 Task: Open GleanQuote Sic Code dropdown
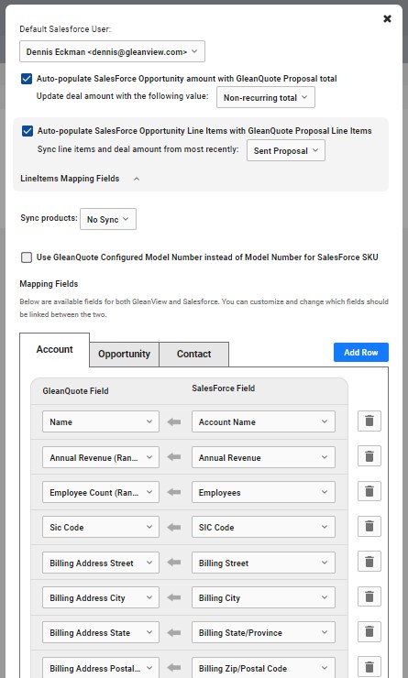tap(101, 527)
